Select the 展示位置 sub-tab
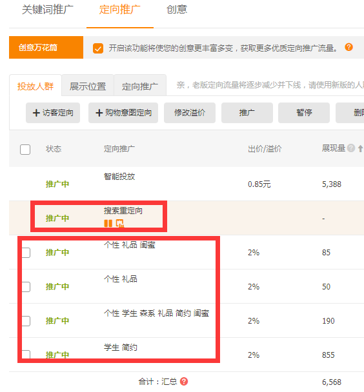 [x=88, y=86]
